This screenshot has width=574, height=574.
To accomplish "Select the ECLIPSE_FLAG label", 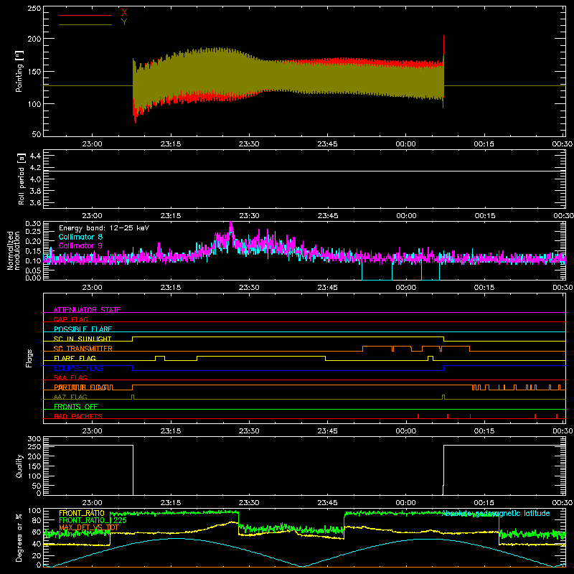I will (78, 368).
